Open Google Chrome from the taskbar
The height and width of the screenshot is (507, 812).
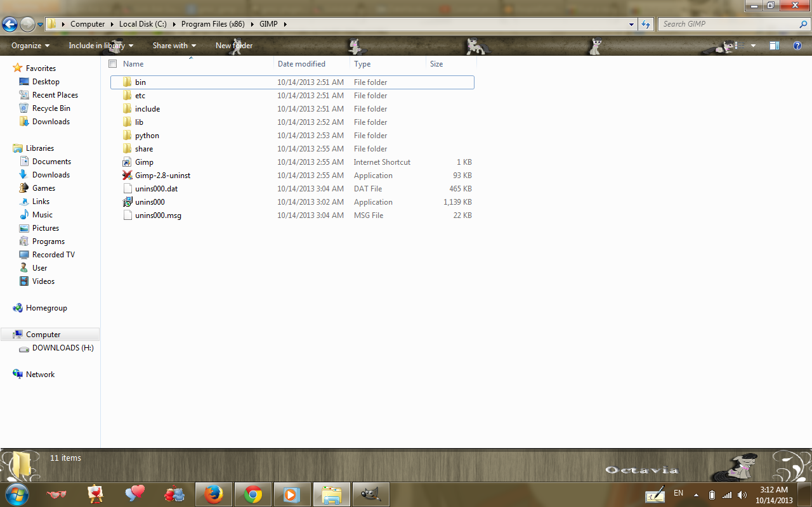(x=253, y=494)
